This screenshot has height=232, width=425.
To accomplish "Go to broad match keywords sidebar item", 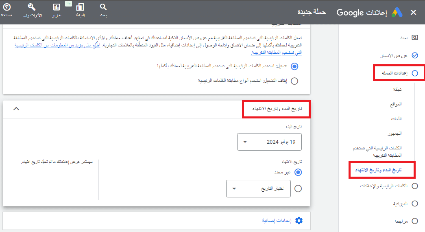I will point(377,151).
